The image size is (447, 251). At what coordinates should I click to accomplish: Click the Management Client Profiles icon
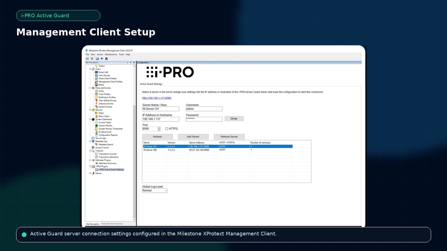96,81
